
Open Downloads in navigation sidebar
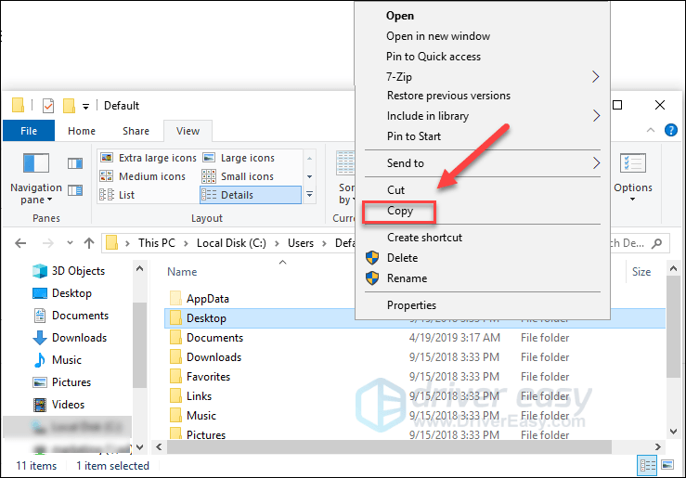click(x=79, y=338)
